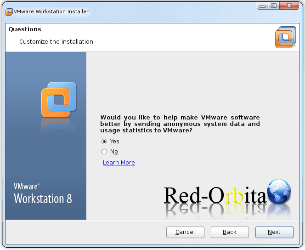This screenshot has height=250, width=305.
Task: Minimize the installer window
Action: (263, 6)
